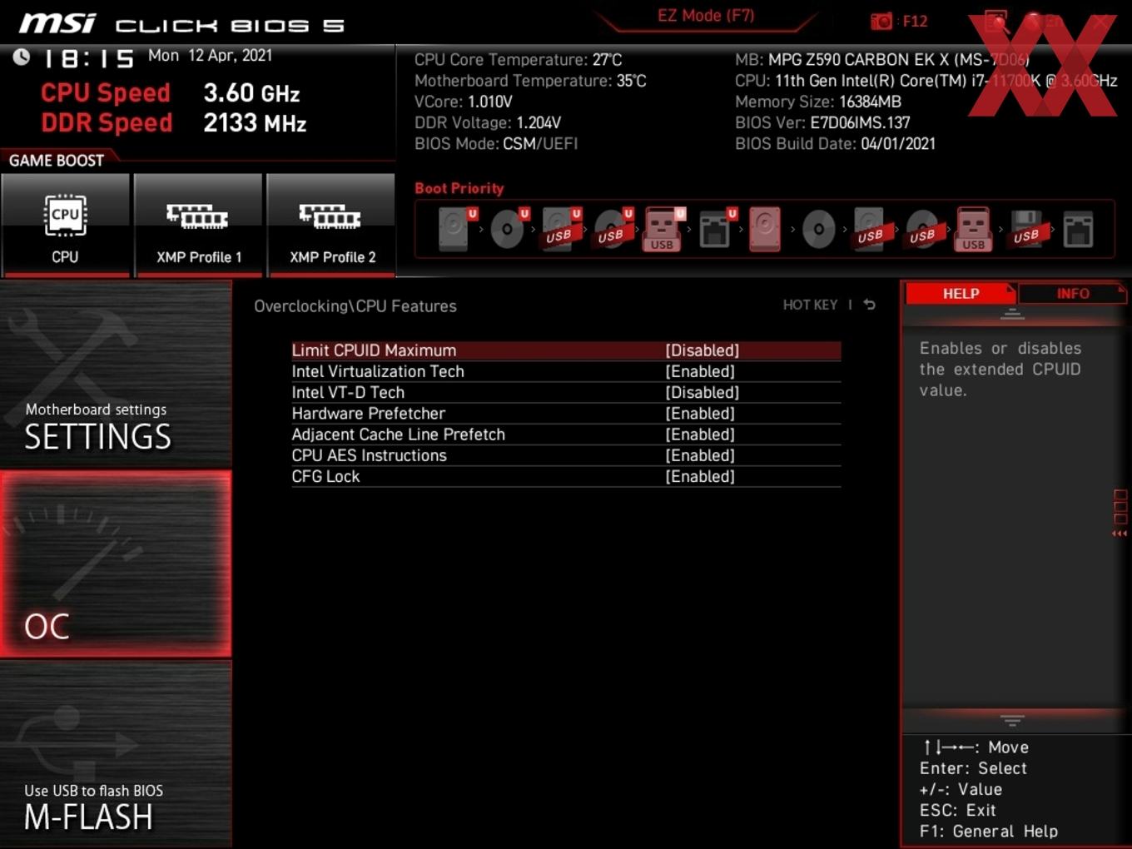Viewport: 1132px width, 849px height.
Task: Open the OC overclocking section
Action: (116, 564)
